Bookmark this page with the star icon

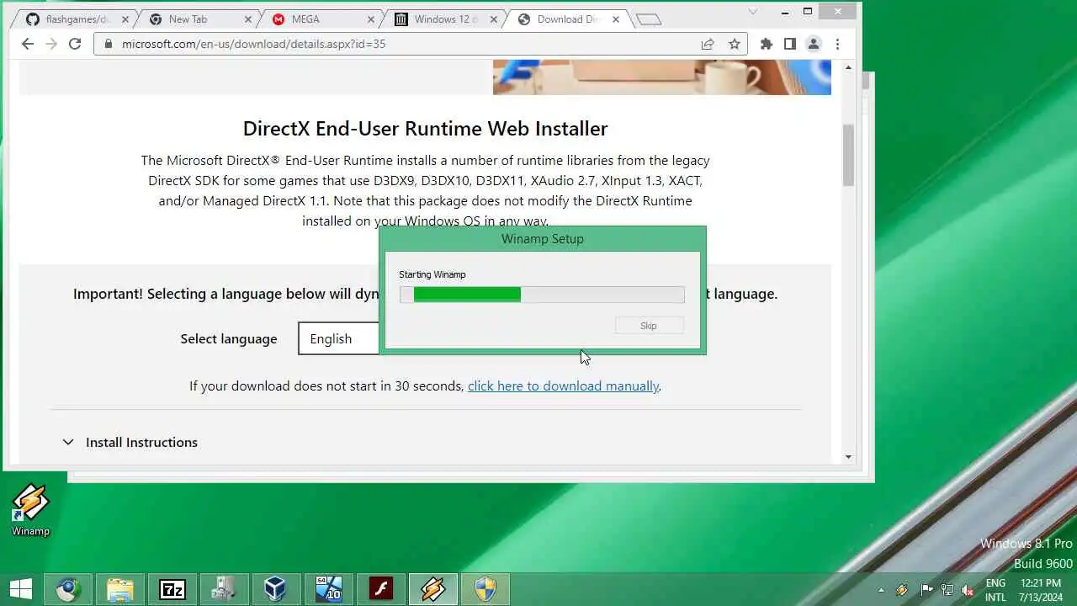pyautogui.click(x=735, y=44)
